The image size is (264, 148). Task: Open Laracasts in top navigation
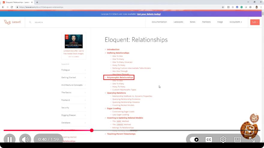pyautogui.click(x=178, y=22)
